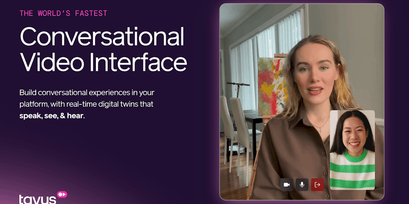Select the self-view thumbnail of smiling woman
The height and width of the screenshot is (204, 409).
352,150
